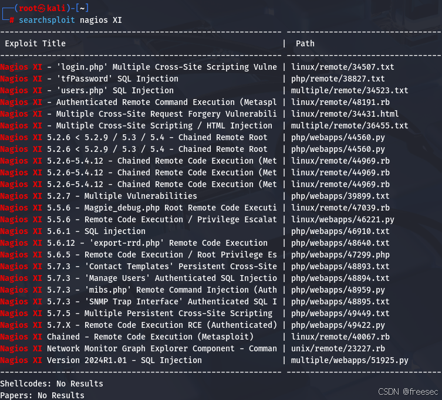Select path linux/remote/47039.rb
The image size is (442, 400).
(340, 208)
